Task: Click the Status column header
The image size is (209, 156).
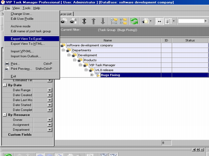Action: (190, 40)
